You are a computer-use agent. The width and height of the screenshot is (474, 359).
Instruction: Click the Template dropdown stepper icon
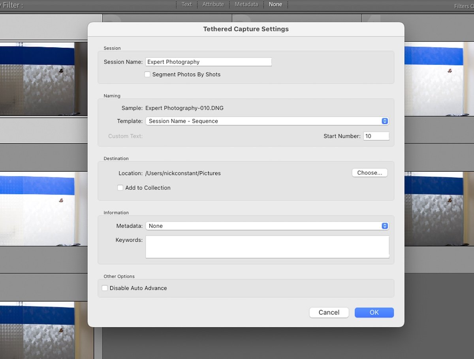pos(385,121)
